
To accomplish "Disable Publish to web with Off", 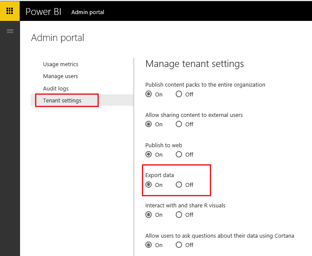I will click(x=179, y=154).
